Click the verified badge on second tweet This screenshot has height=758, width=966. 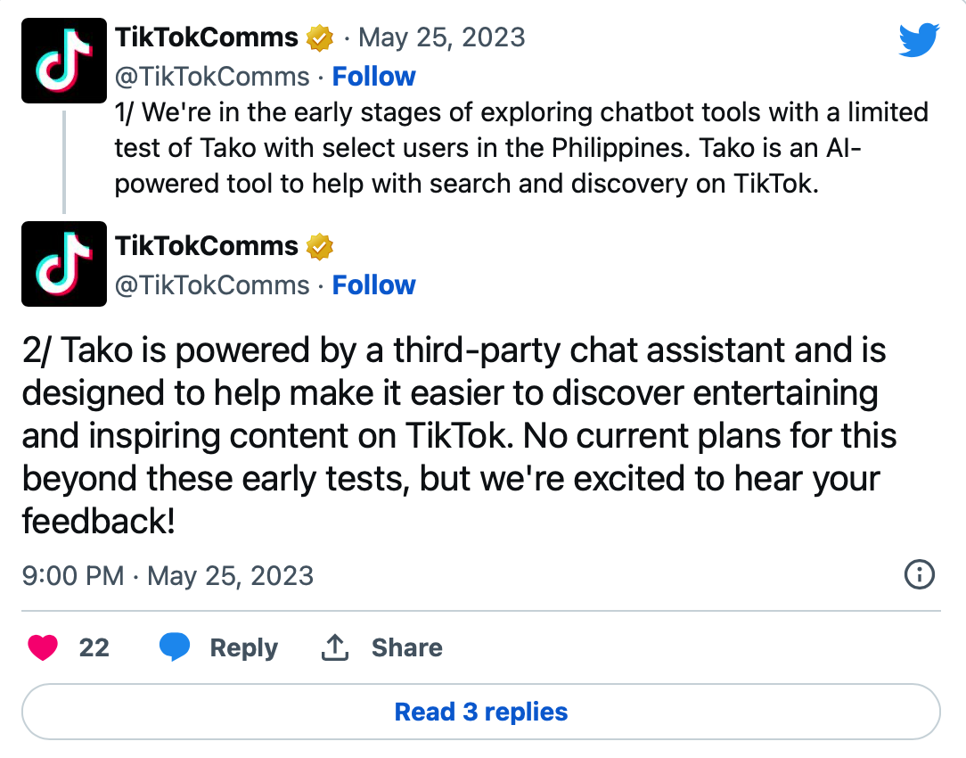[x=320, y=247]
